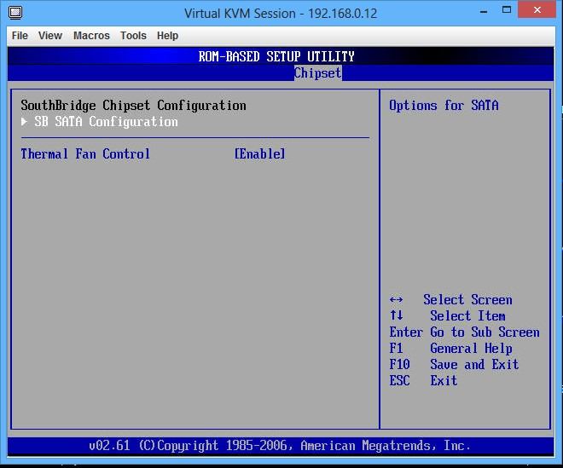Open the Help menu

(x=167, y=36)
